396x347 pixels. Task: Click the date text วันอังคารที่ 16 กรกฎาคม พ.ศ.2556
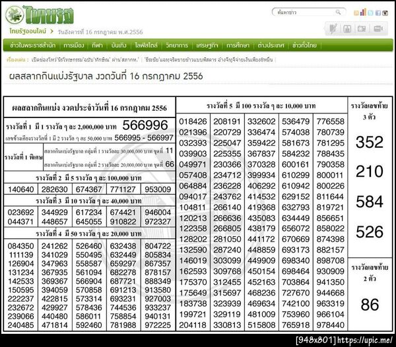tap(100, 32)
